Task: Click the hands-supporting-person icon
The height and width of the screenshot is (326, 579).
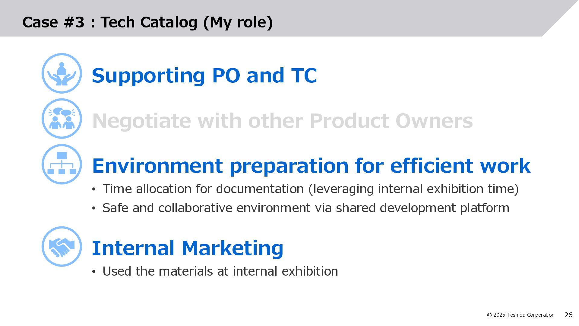Action: 62,73
